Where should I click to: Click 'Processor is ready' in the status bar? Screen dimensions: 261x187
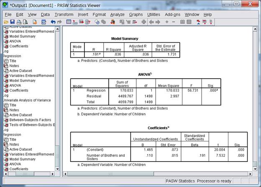[214, 181]
